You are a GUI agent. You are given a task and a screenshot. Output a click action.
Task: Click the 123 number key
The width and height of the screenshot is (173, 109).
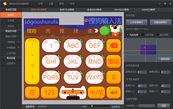[49, 93]
